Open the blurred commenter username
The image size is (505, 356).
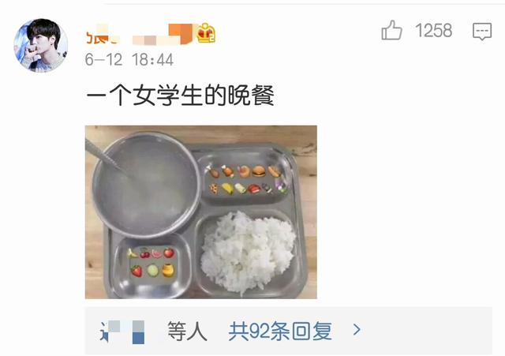tap(139, 34)
